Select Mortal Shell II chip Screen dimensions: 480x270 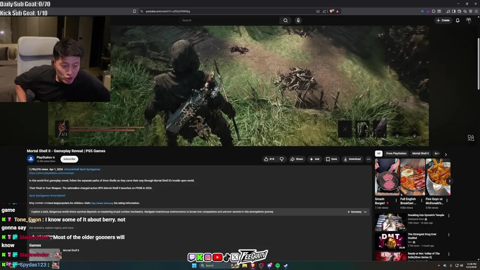(x=420, y=153)
